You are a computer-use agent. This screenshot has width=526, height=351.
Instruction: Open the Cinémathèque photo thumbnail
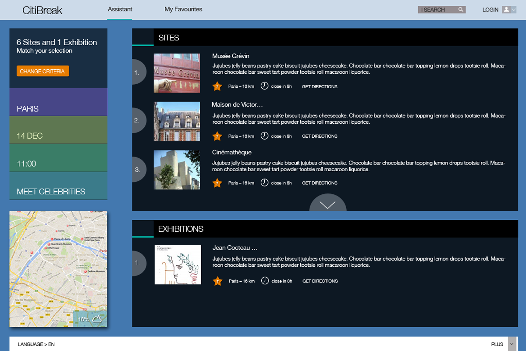[x=177, y=170]
